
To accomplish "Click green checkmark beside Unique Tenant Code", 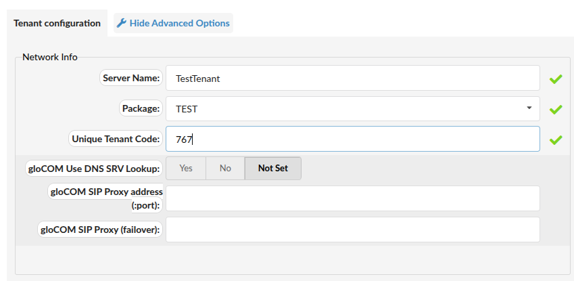I will pos(556,139).
